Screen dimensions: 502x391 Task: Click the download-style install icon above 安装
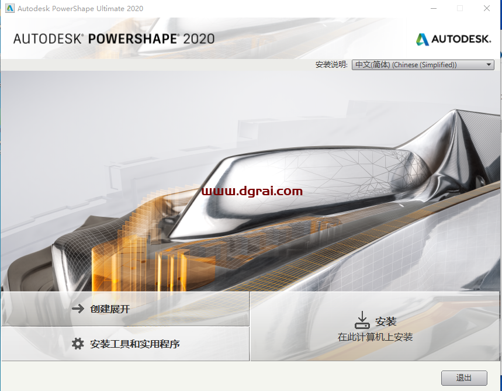pyautogui.click(x=362, y=318)
